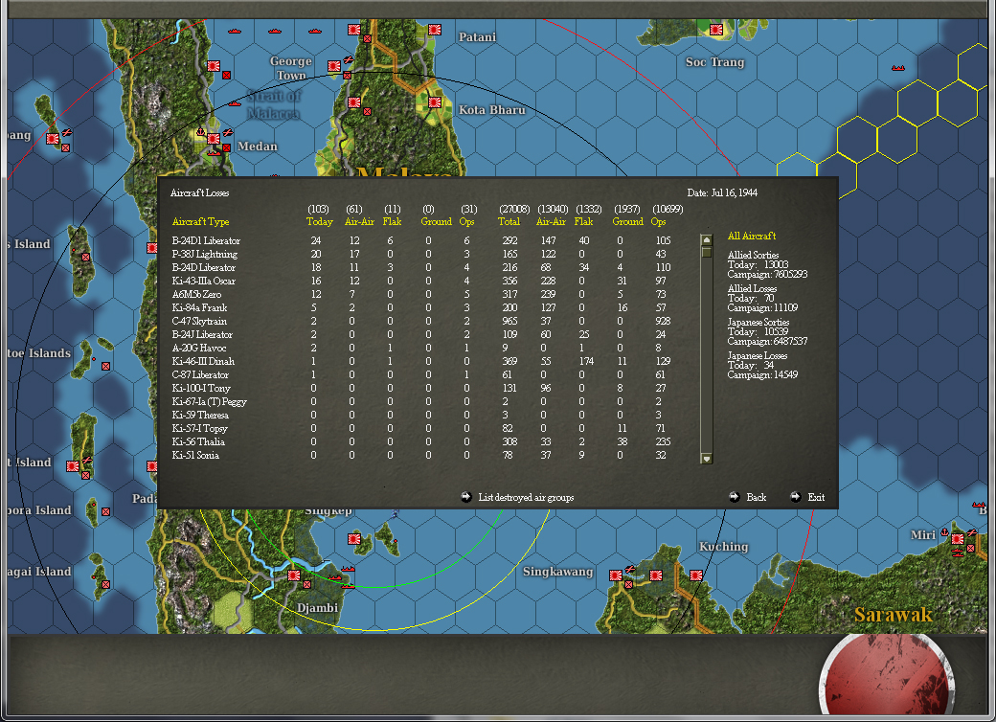Click the Soc Trang map label

(714, 62)
